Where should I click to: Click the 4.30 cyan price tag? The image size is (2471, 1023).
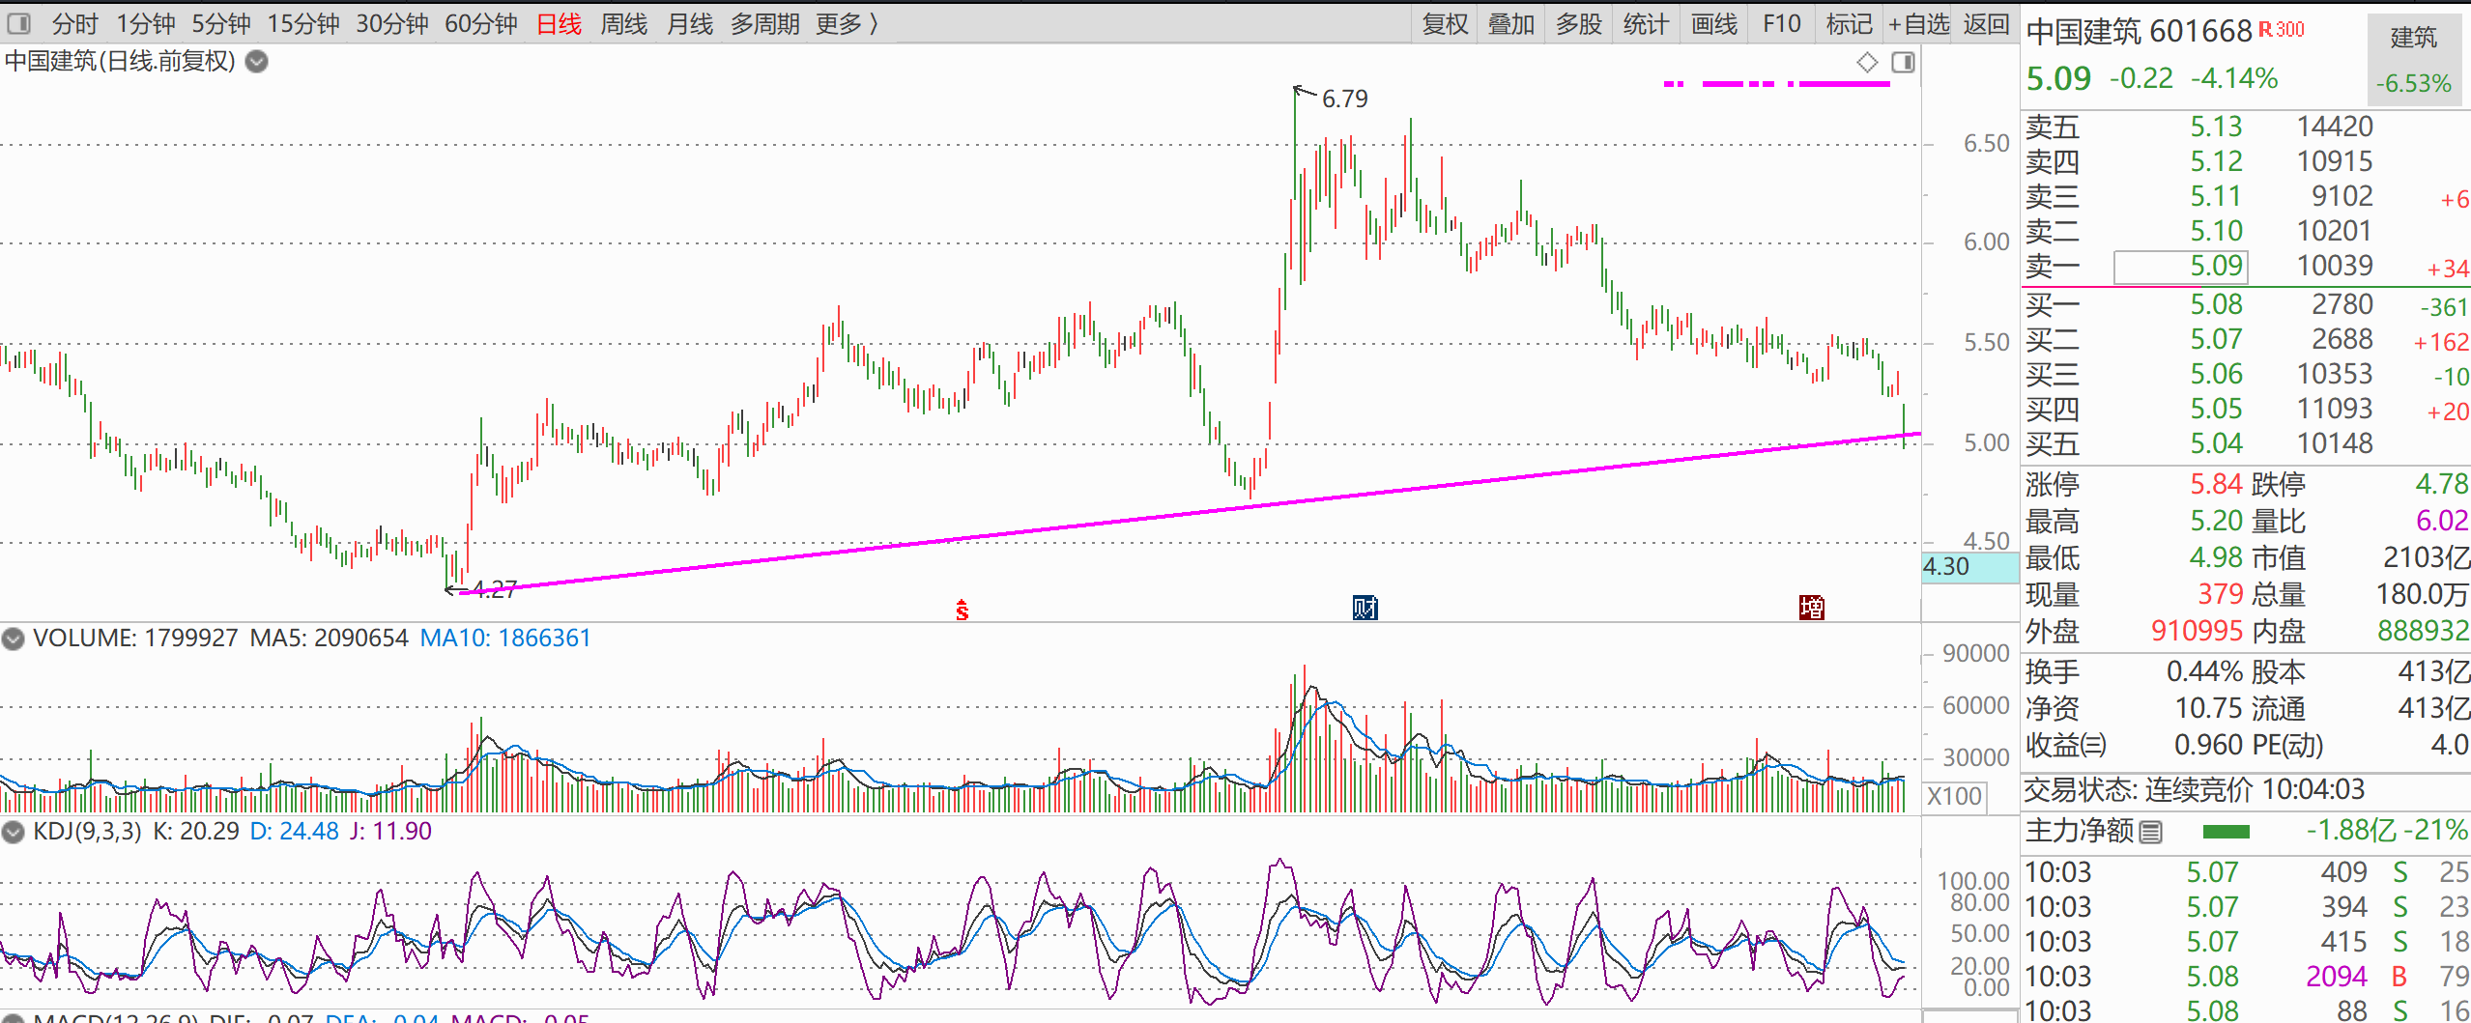pos(1969,567)
